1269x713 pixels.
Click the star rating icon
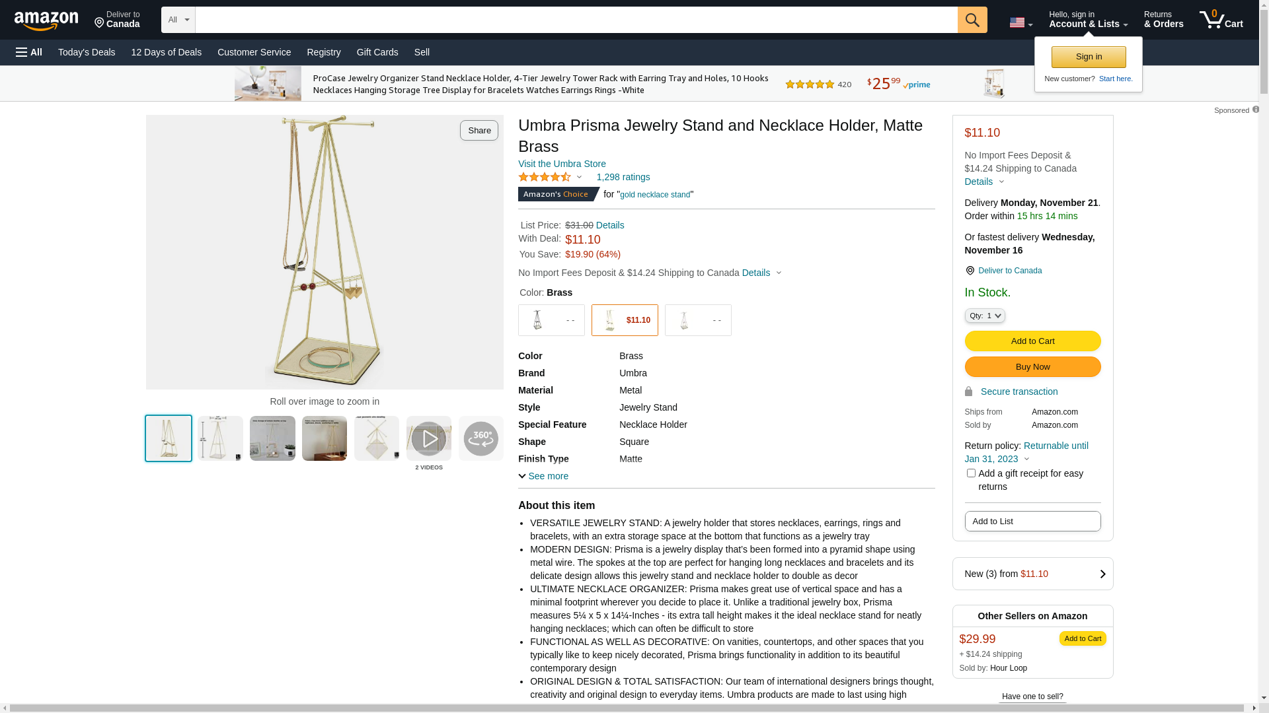(545, 177)
